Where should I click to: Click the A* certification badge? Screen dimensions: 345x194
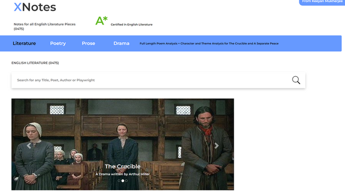tap(101, 21)
